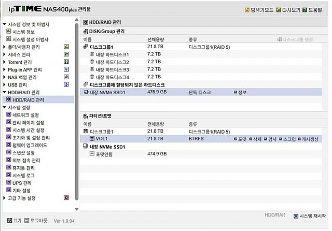Image resolution: width=332 pixels, height=231 pixels.
Task: Click the Plug-in APP 관리 icon
Action: point(66,69)
